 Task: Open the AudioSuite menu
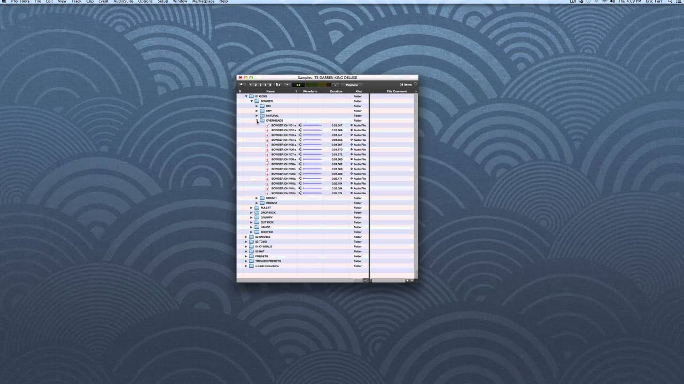point(123,2)
